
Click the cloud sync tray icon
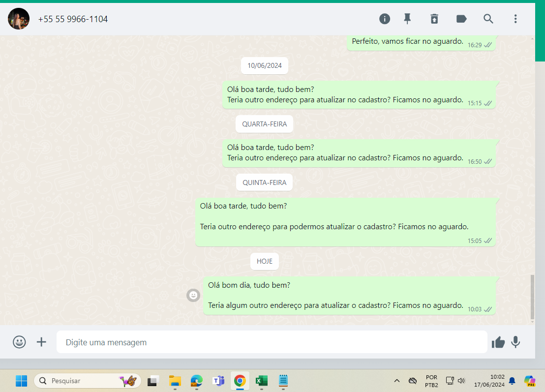[x=413, y=381]
